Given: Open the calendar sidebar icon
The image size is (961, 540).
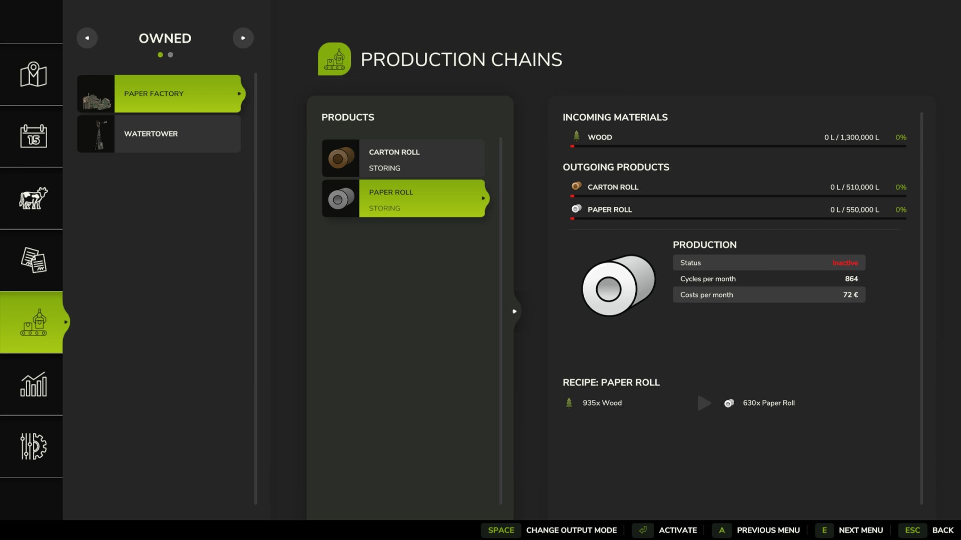Looking at the screenshot, I should pos(33,136).
